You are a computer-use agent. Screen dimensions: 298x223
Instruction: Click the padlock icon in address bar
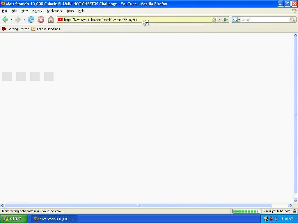tap(214, 19)
